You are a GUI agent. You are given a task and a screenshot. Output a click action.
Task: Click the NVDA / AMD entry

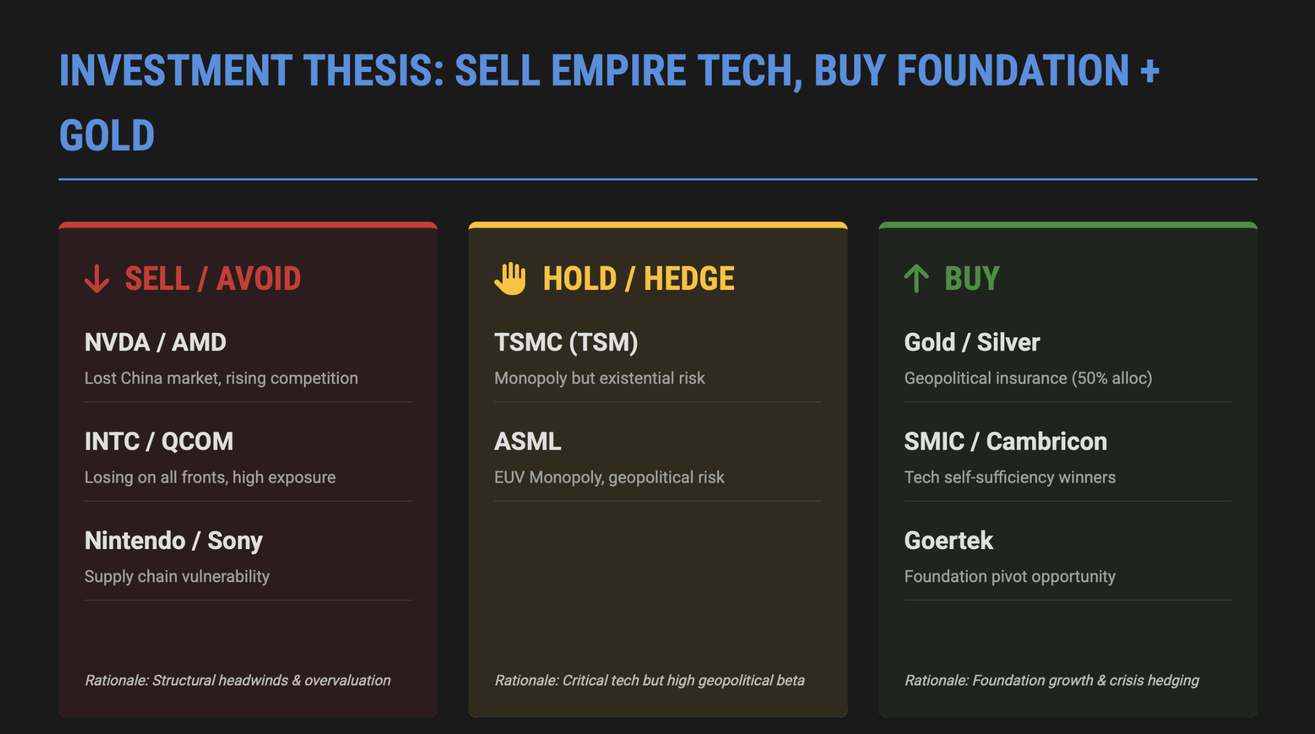pyautogui.click(x=155, y=342)
